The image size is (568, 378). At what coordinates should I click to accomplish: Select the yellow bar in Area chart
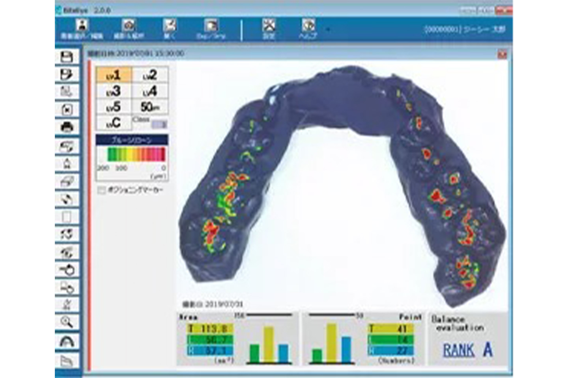click(x=269, y=345)
